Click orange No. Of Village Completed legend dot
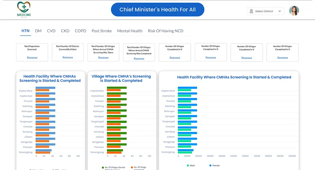Image resolution: width=315 pixels, height=170 pixels. [x=132, y=168]
